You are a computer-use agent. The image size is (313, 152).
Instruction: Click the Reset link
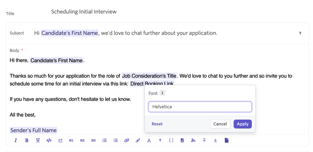(x=157, y=124)
